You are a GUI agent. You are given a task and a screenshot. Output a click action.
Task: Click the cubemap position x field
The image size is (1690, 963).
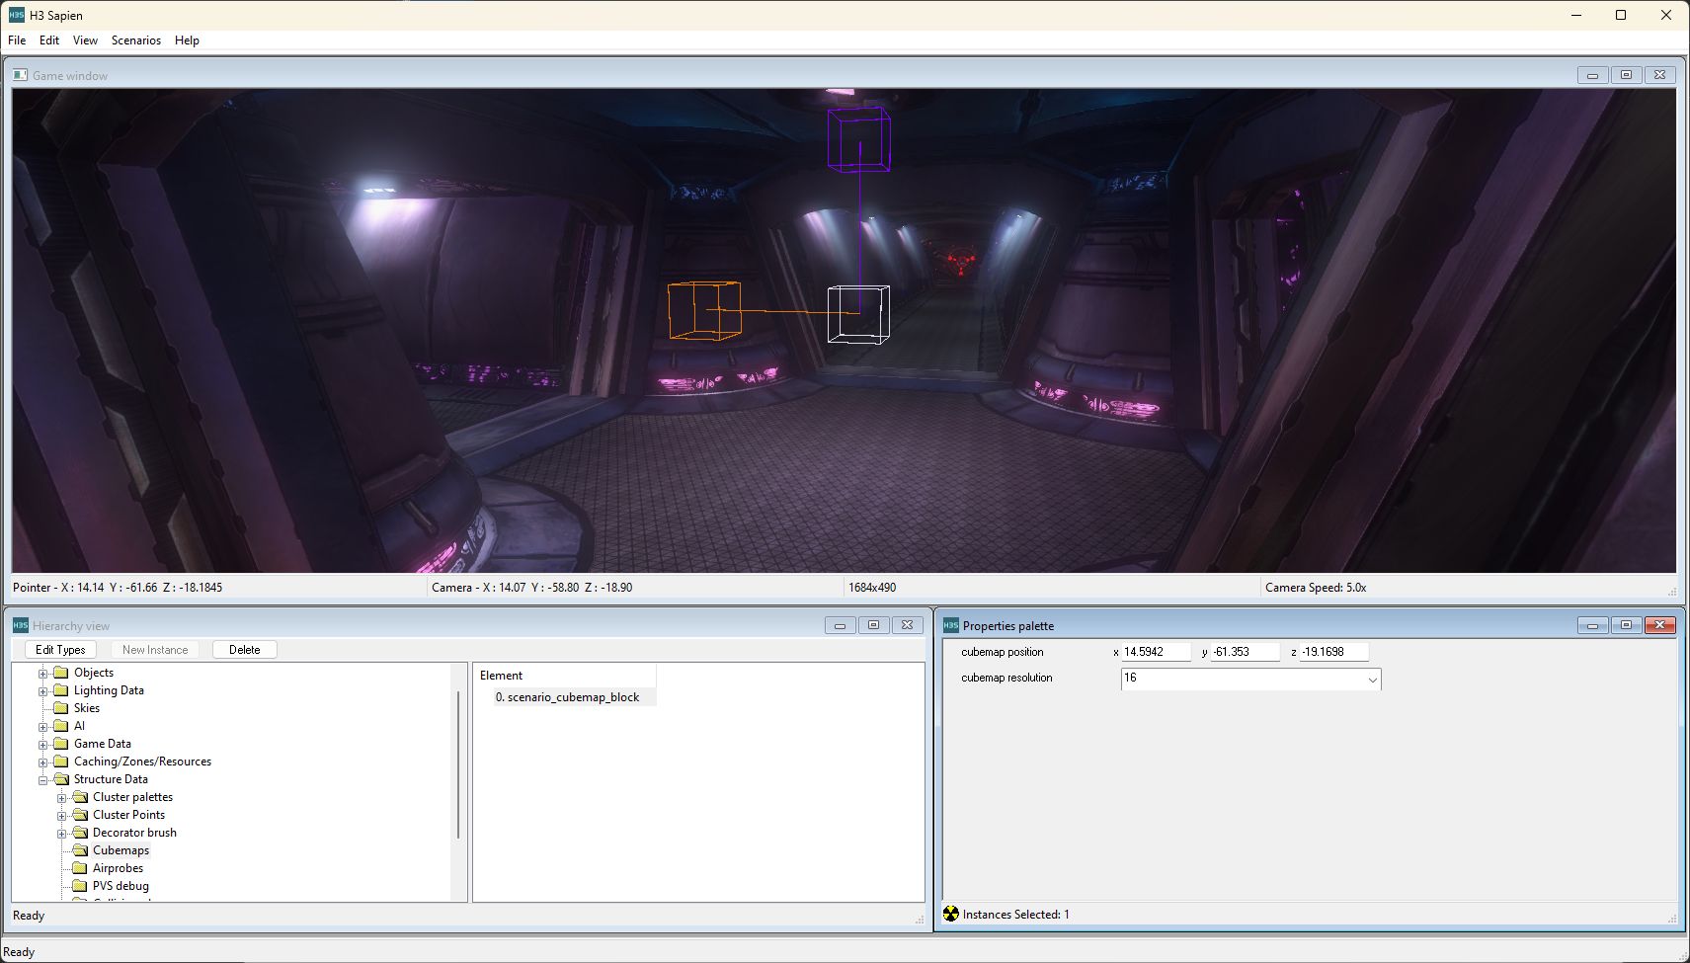[1156, 652]
